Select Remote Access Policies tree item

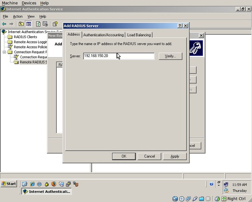click(x=30, y=47)
